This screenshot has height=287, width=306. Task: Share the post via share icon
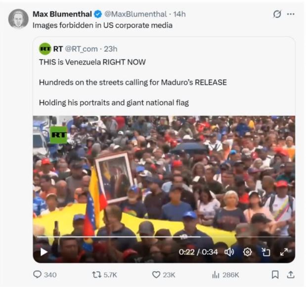(291, 275)
